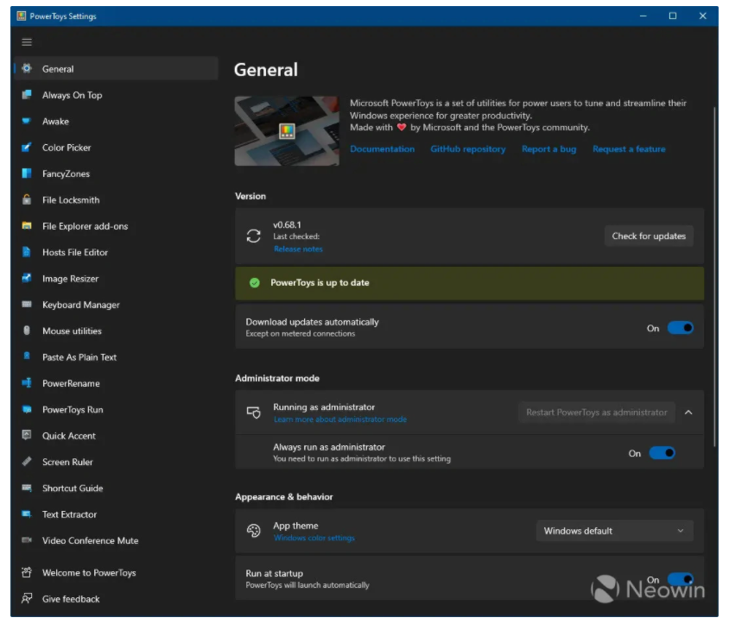The width and height of the screenshot is (729, 624).
Task: Open Video Conference Mute settings
Action: (117, 540)
